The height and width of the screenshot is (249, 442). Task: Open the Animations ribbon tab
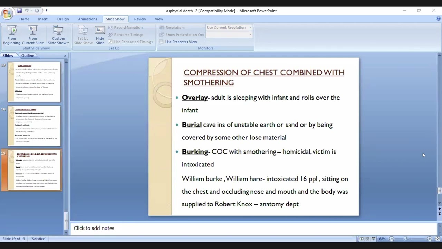(x=87, y=19)
